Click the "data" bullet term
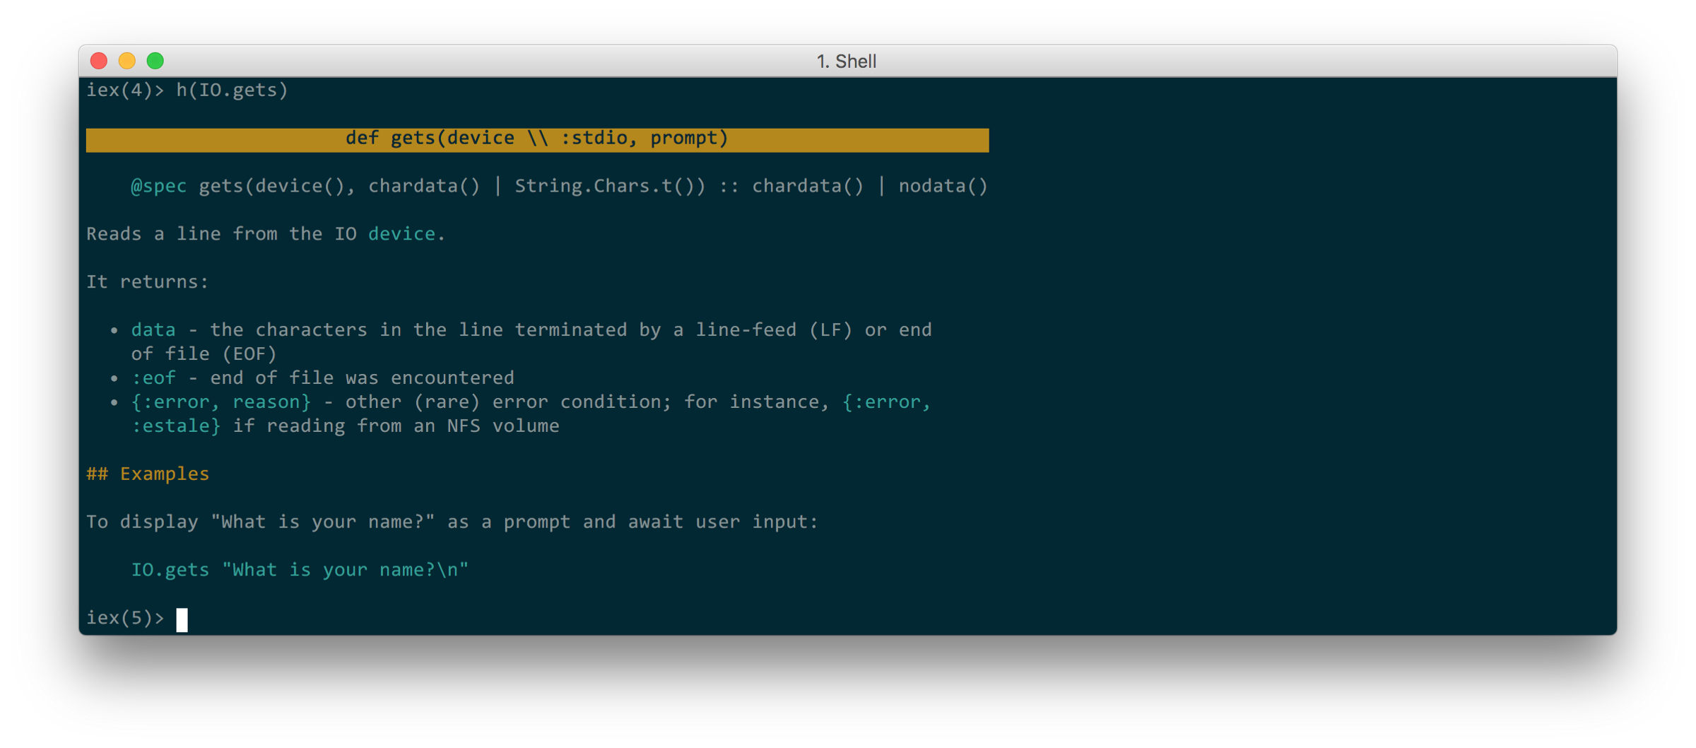 click(x=153, y=330)
